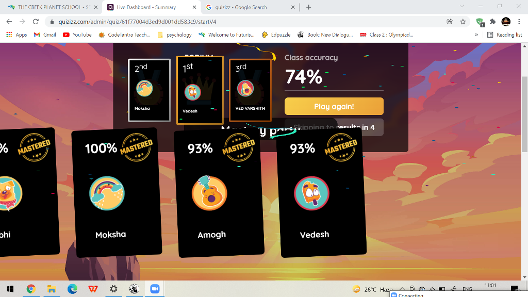Click Moksha's rainbow avatar card
Image resolution: width=528 pixels, height=297 pixels.
click(x=117, y=192)
